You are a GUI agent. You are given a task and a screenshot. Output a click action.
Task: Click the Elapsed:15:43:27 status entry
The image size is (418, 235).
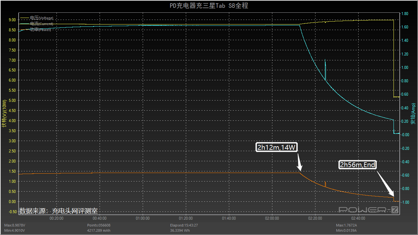[x=184, y=225]
